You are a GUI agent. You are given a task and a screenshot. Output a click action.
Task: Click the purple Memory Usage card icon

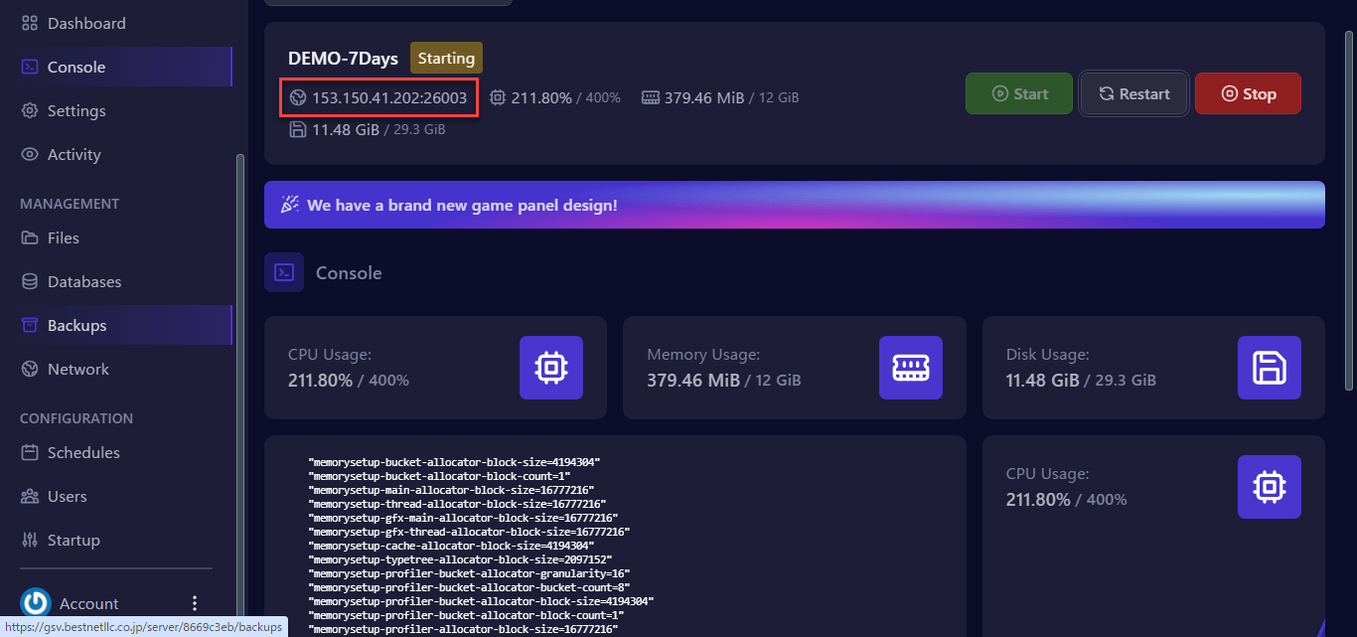click(911, 368)
